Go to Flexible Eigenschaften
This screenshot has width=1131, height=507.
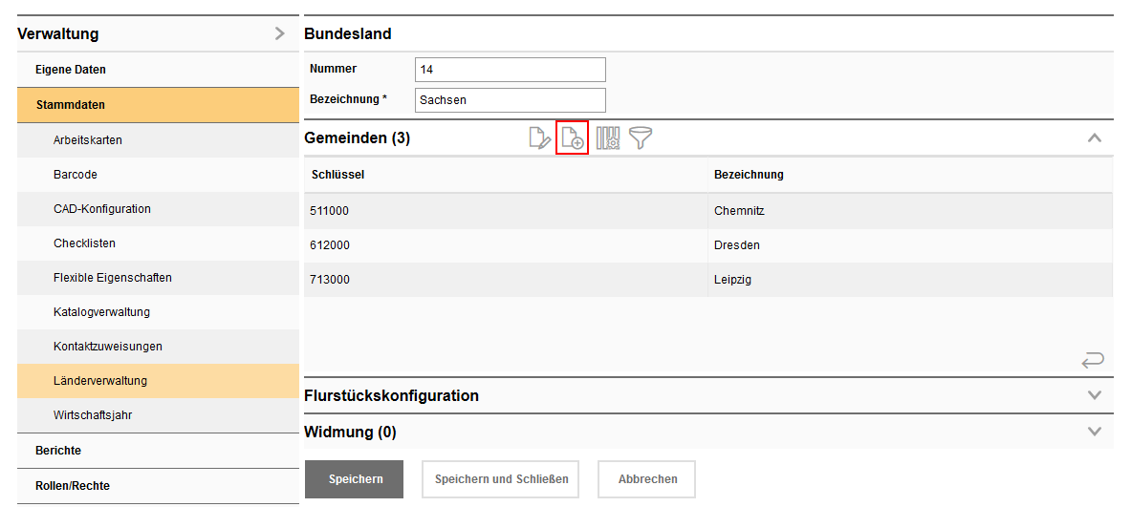pyautogui.click(x=113, y=278)
